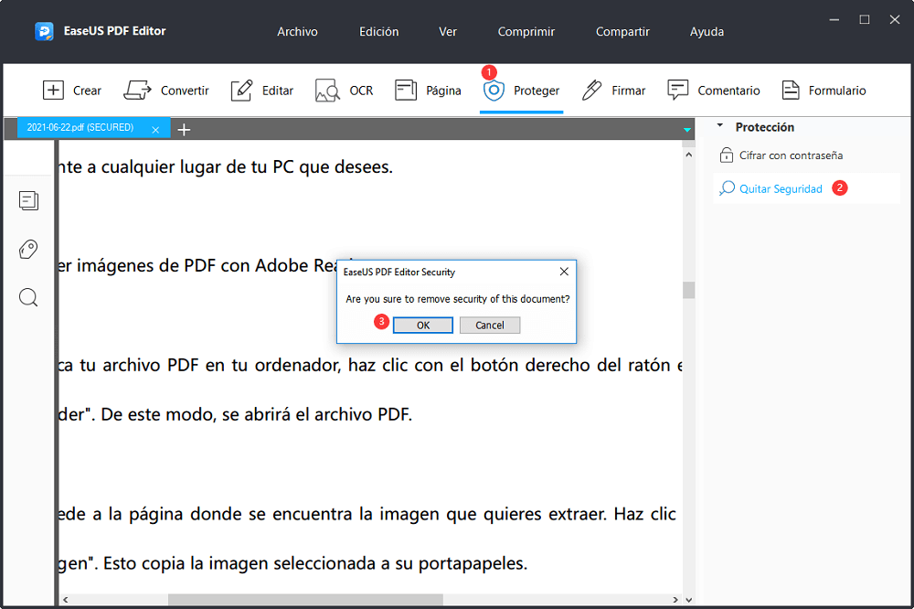Open the Formulario document icon
The width and height of the screenshot is (914, 609).
(x=791, y=91)
